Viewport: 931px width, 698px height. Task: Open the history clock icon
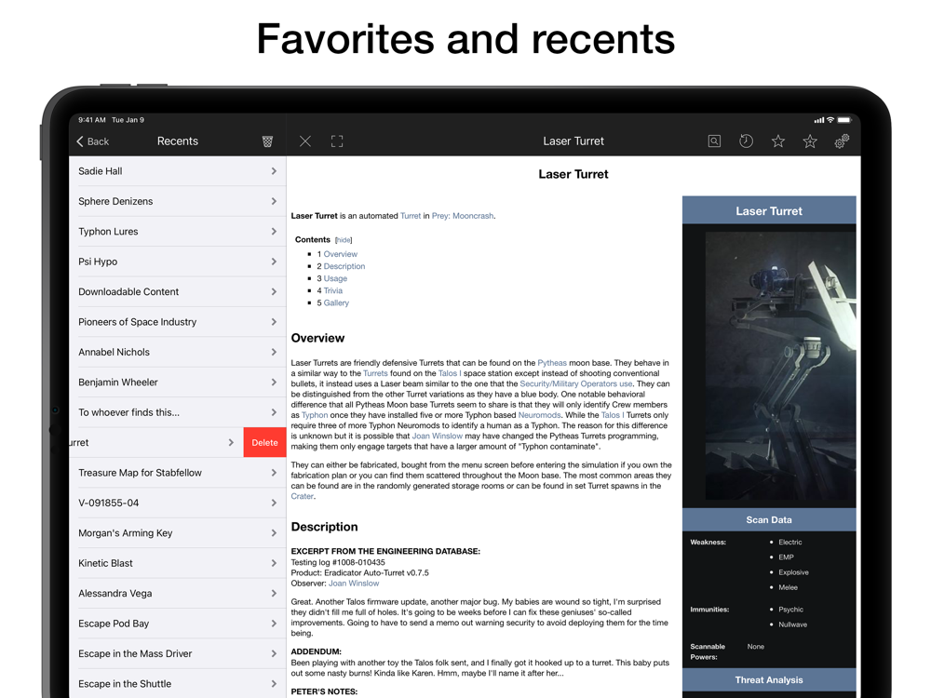(x=747, y=141)
